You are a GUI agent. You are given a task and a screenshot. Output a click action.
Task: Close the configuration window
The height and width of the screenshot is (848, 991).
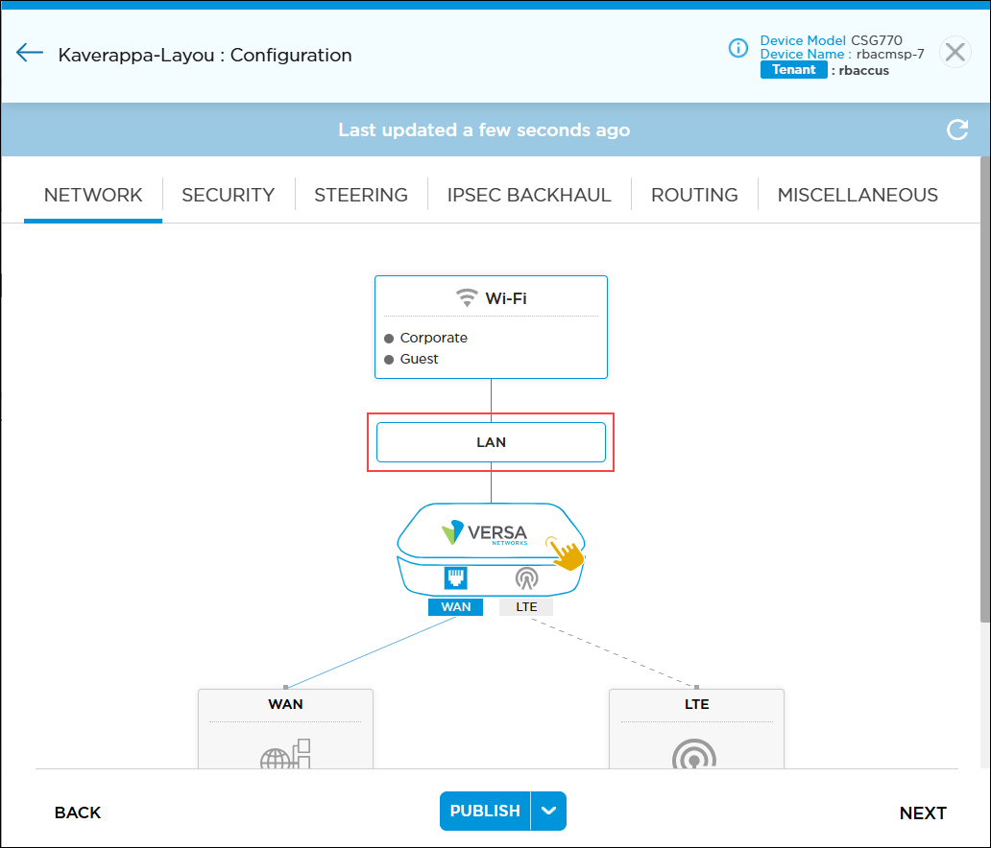coord(955,52)
